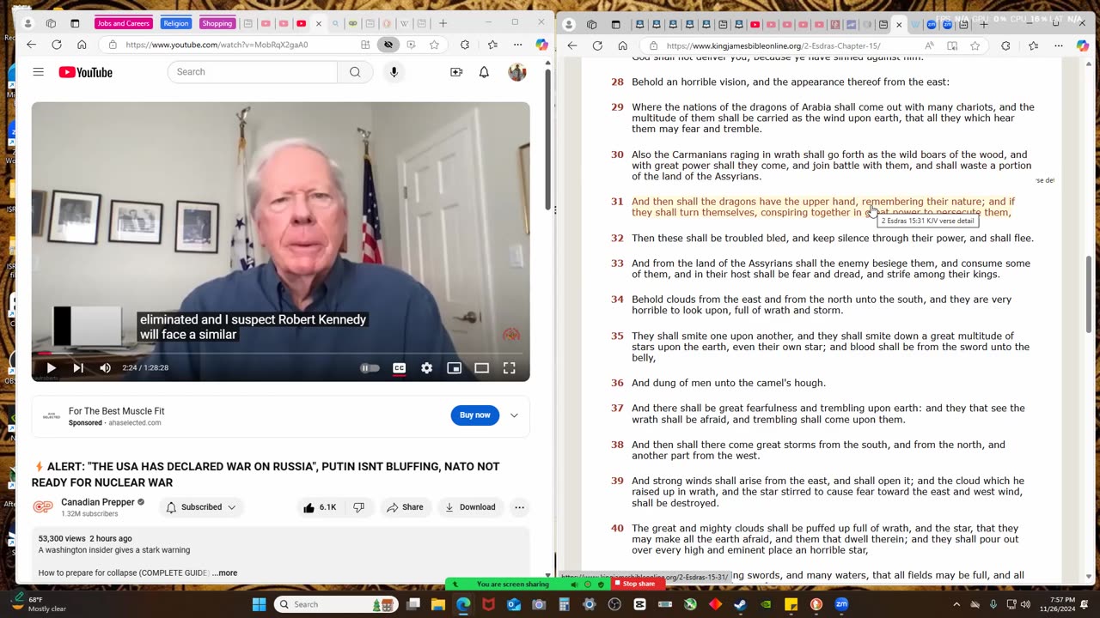Open Religion tab group
This screenshot has height=618, width=1100.
pyautogui.click(x=175, y=23)
